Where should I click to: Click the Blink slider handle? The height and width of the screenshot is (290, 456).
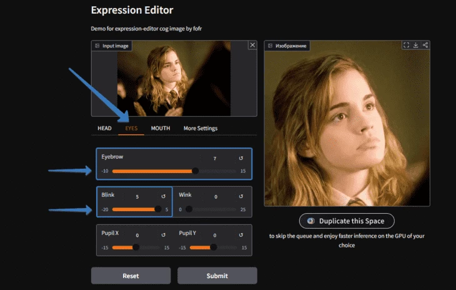pos(158,209)
